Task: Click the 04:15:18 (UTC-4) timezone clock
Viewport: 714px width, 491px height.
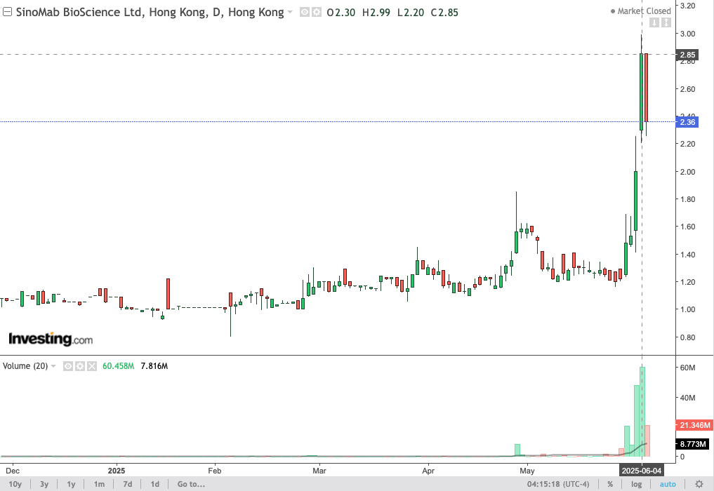Action: [558, 484]
